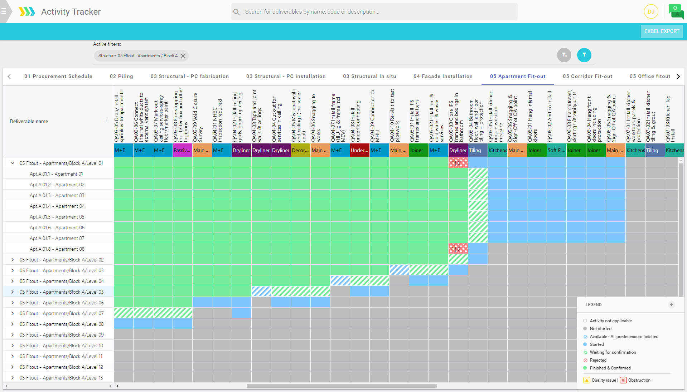Expand the Block A/Level 02 row
The image size is (687, 392).
click(13, 260)
